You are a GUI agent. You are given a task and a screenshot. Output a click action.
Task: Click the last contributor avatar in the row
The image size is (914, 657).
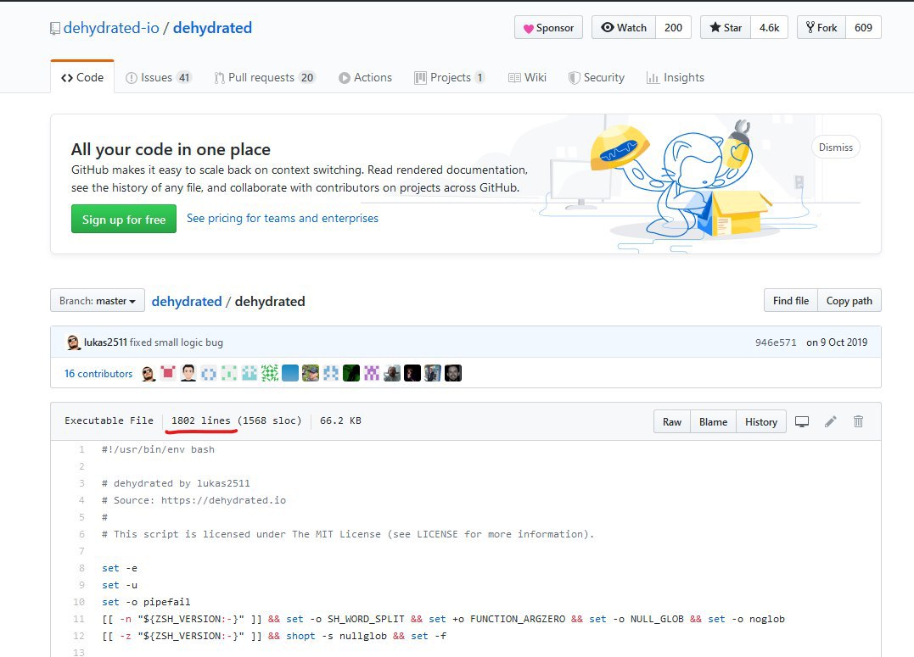(x=453, y=373)
